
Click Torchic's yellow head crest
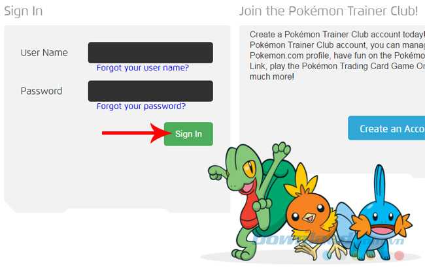point(301,181)
